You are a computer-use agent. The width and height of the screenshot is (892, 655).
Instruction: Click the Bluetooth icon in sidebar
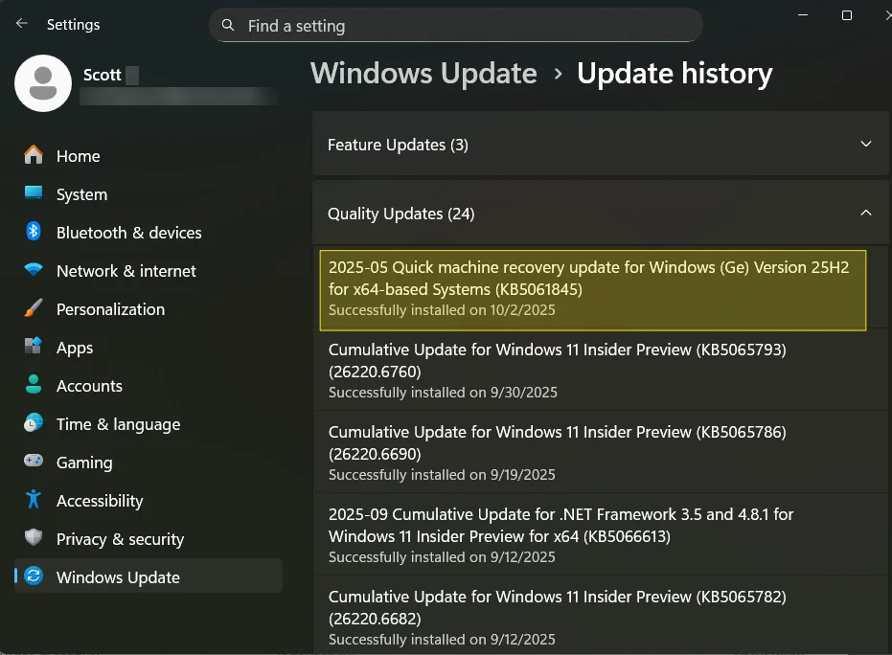coord(34,232)
